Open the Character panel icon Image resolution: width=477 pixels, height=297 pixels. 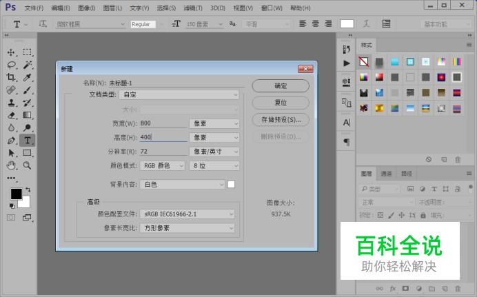(x=347, y=123)
